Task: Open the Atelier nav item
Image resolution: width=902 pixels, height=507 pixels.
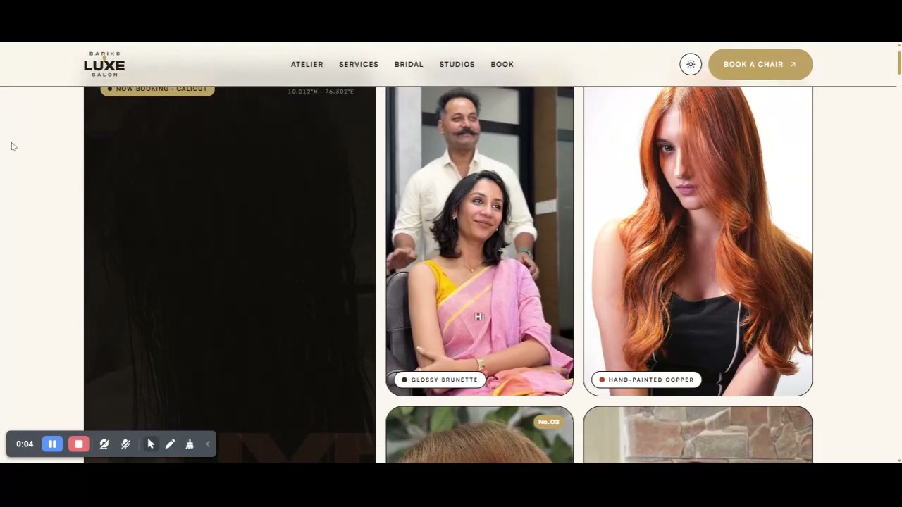Action: pyautogui.click(x=307, y=64)
